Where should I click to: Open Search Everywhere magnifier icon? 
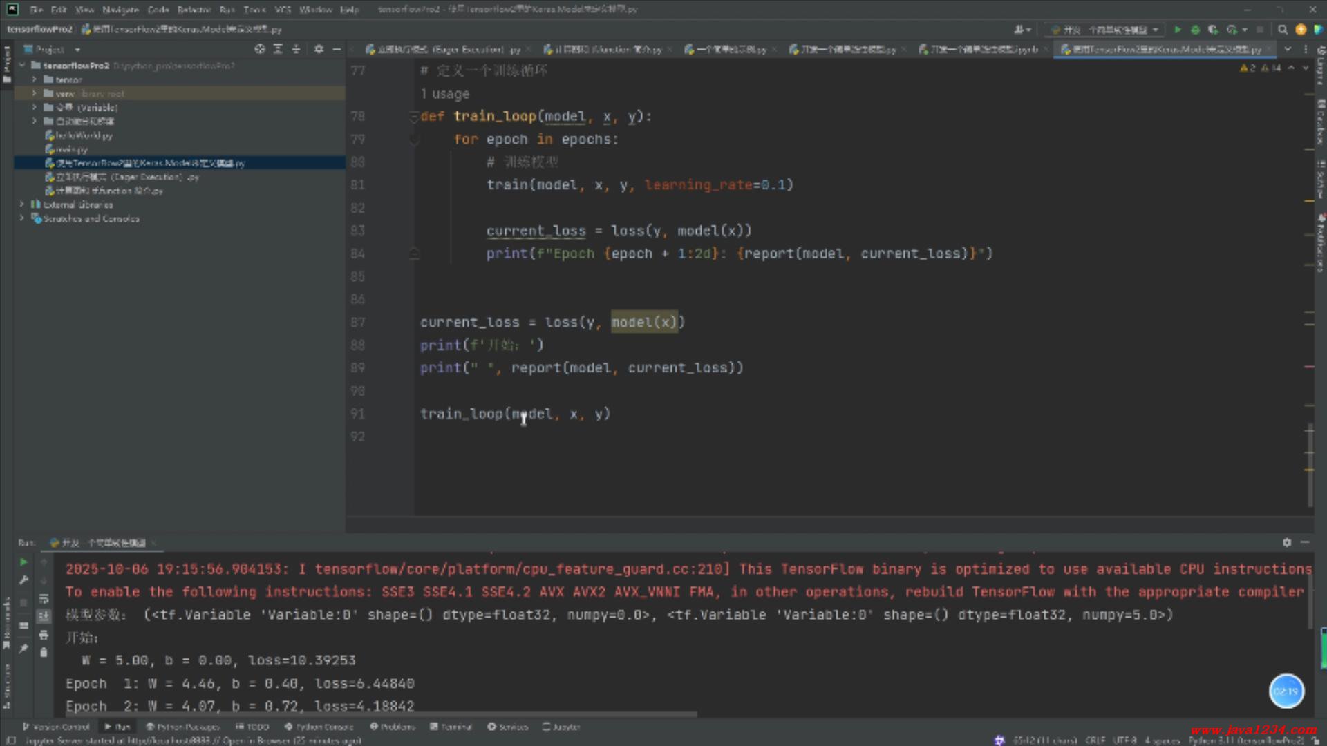click(1283, 30)
